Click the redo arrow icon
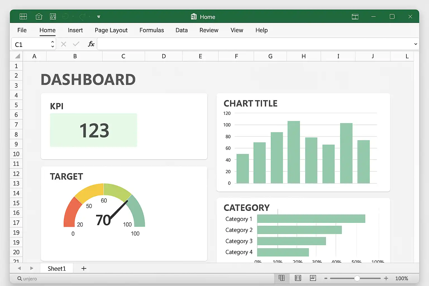The image size is (429, 286). tap(82, 17)
